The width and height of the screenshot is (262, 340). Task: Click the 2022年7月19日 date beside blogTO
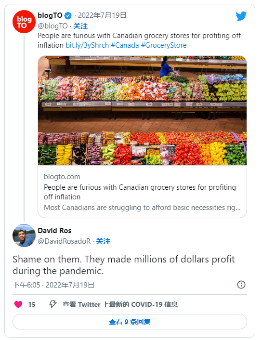coord(102,15)
